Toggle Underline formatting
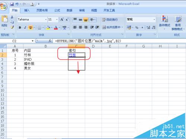The image size is (186, 139). (x=31, y=27)
